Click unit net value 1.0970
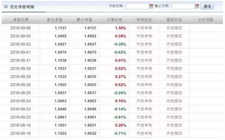 point(60,52)
